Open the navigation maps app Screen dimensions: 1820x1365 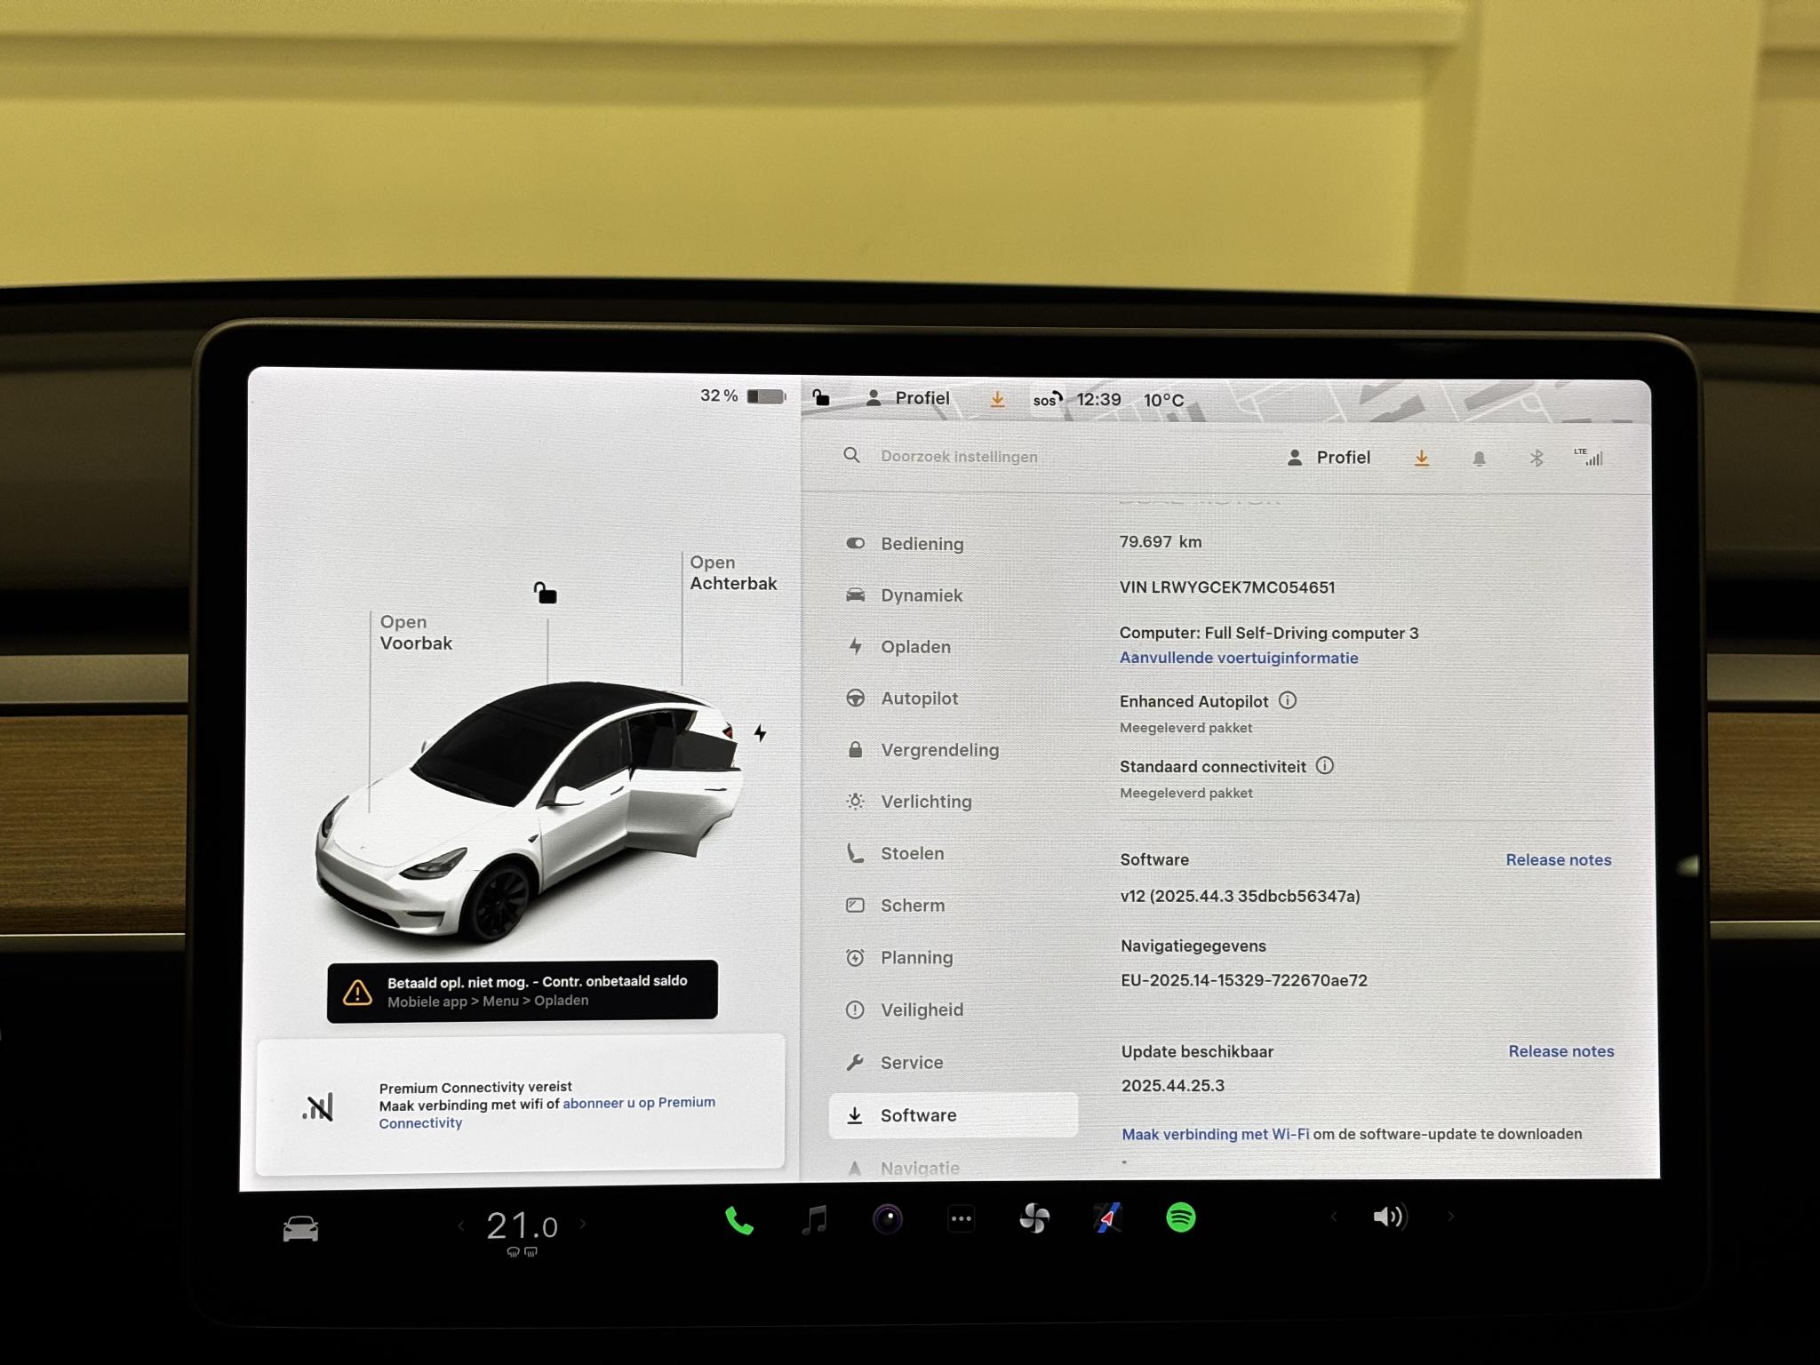point(1107,1218)
